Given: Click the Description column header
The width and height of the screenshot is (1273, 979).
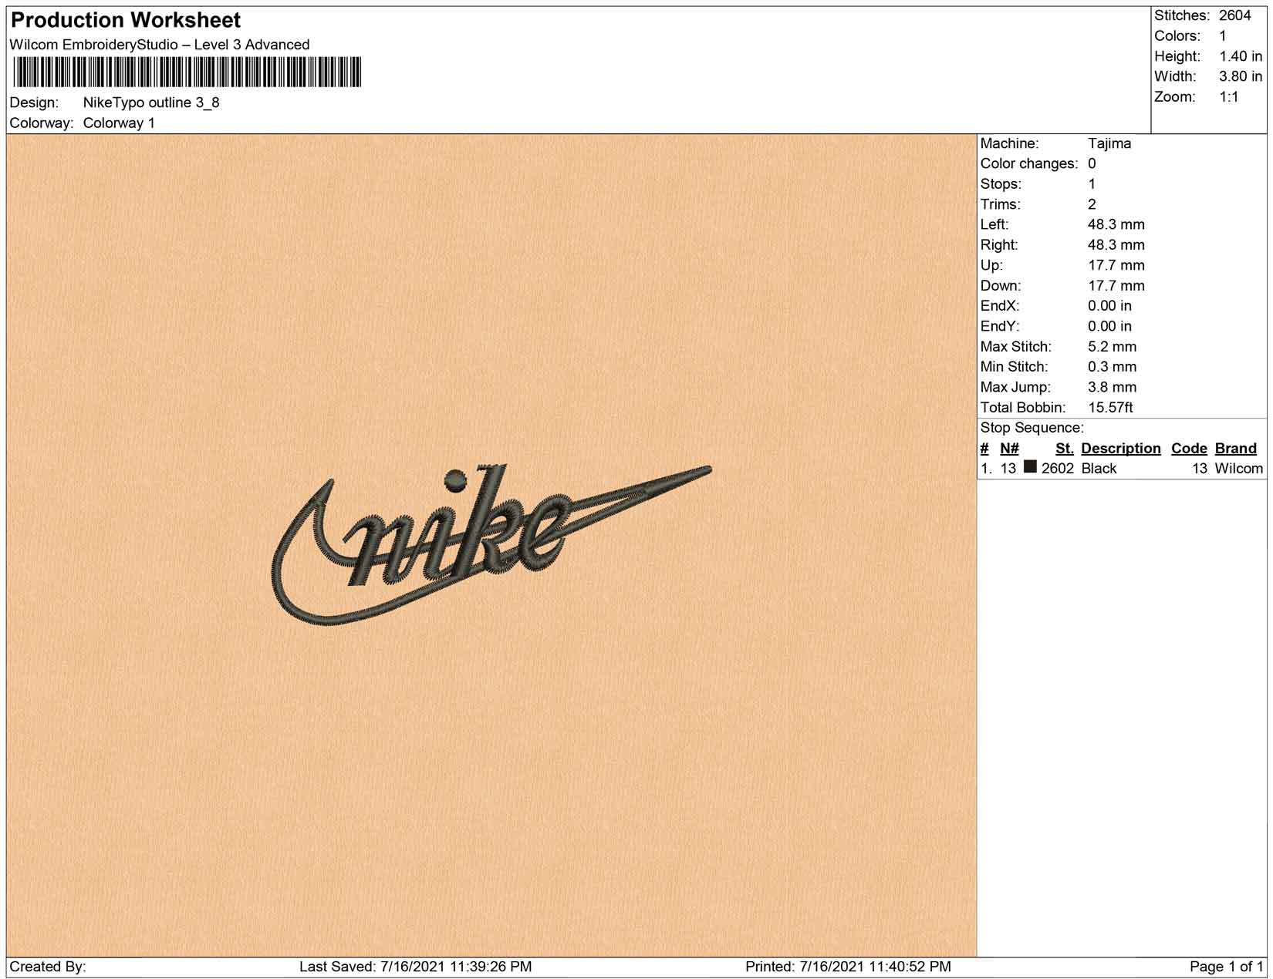Looking at the screenshot, I should click(x=1121, y=449).
